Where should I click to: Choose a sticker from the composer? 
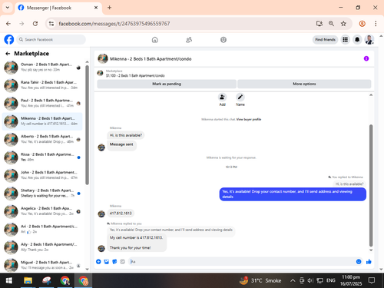click(114, 262)
